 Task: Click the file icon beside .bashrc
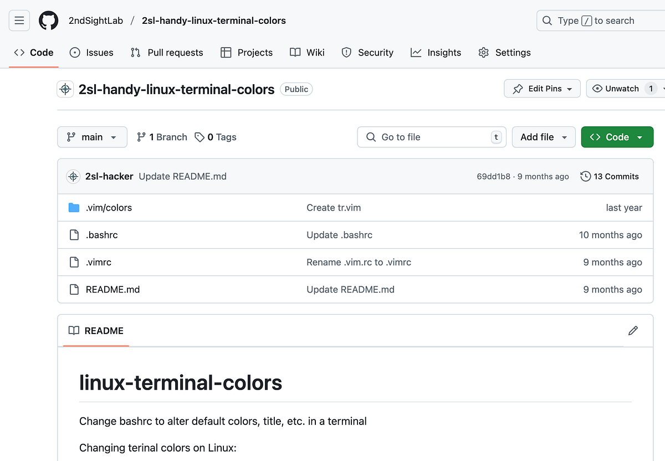coord(74,234)
